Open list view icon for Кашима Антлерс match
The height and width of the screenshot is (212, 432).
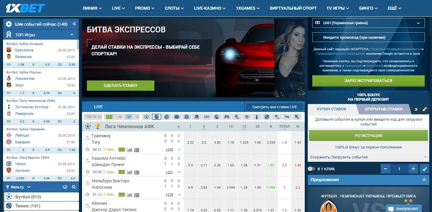point(137,172)
